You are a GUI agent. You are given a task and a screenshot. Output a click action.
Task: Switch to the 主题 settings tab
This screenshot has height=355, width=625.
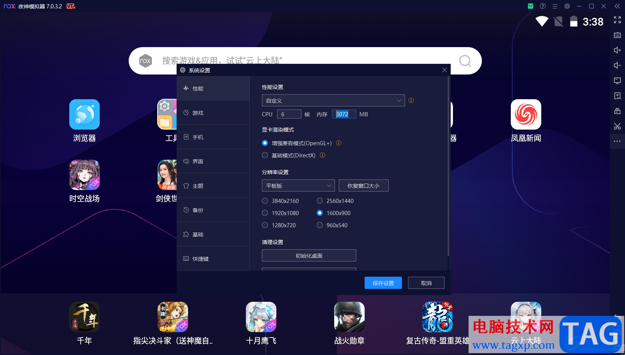[213, 185]
